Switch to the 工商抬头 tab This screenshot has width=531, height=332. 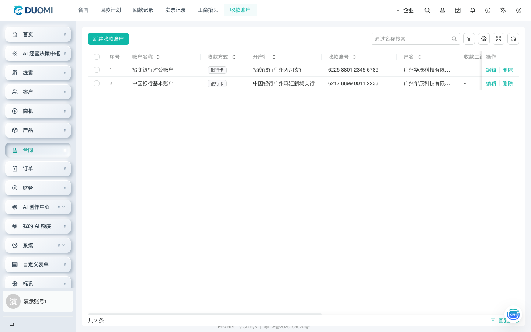click(x=208, y=10)
